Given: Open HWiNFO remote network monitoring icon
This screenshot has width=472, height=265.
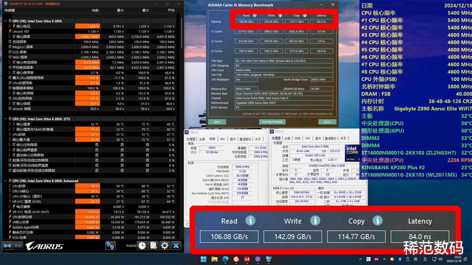Looking at the screenshot, I should click(x=110, y=246).
